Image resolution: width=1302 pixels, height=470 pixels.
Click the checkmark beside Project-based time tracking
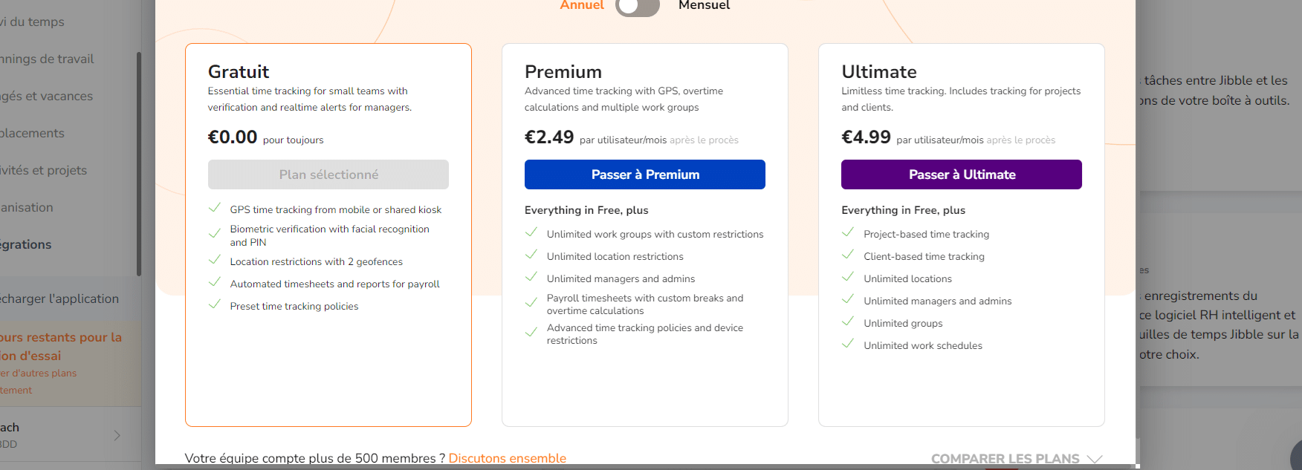coord(848,232)
